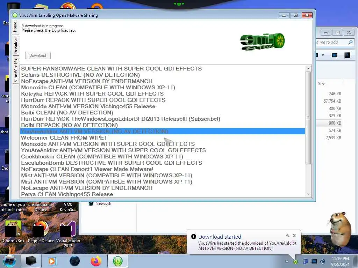Click the Size column header in Explorer
Screen dimensions: 358x268
click(322, 84)
